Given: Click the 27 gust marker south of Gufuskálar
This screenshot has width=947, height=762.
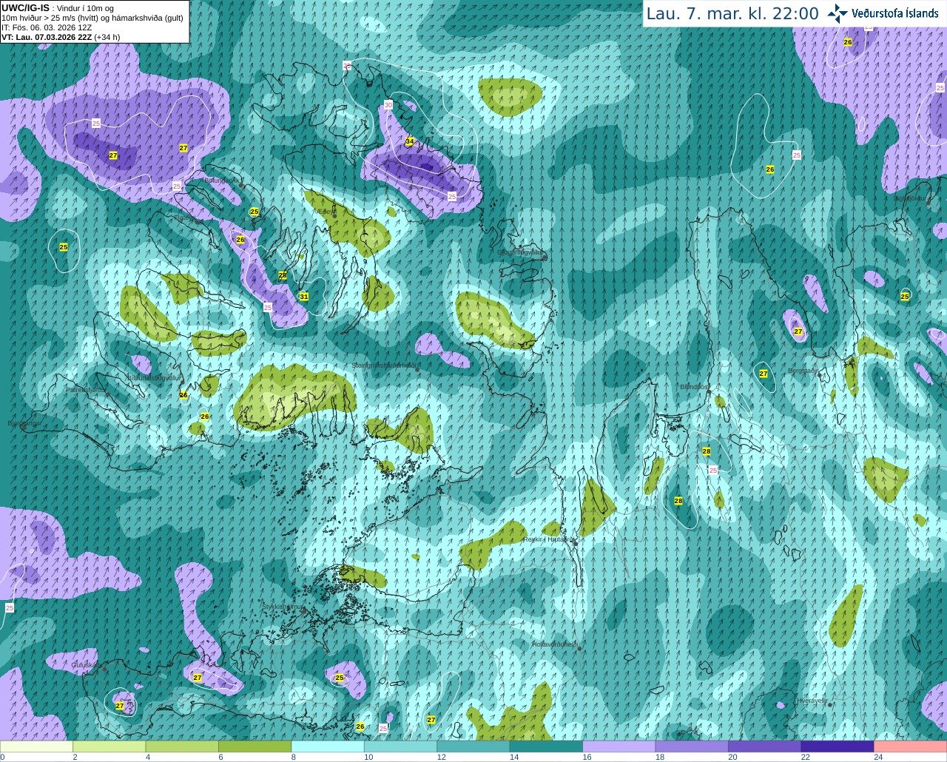Looking at the screenshot, I should click(120, 706).
